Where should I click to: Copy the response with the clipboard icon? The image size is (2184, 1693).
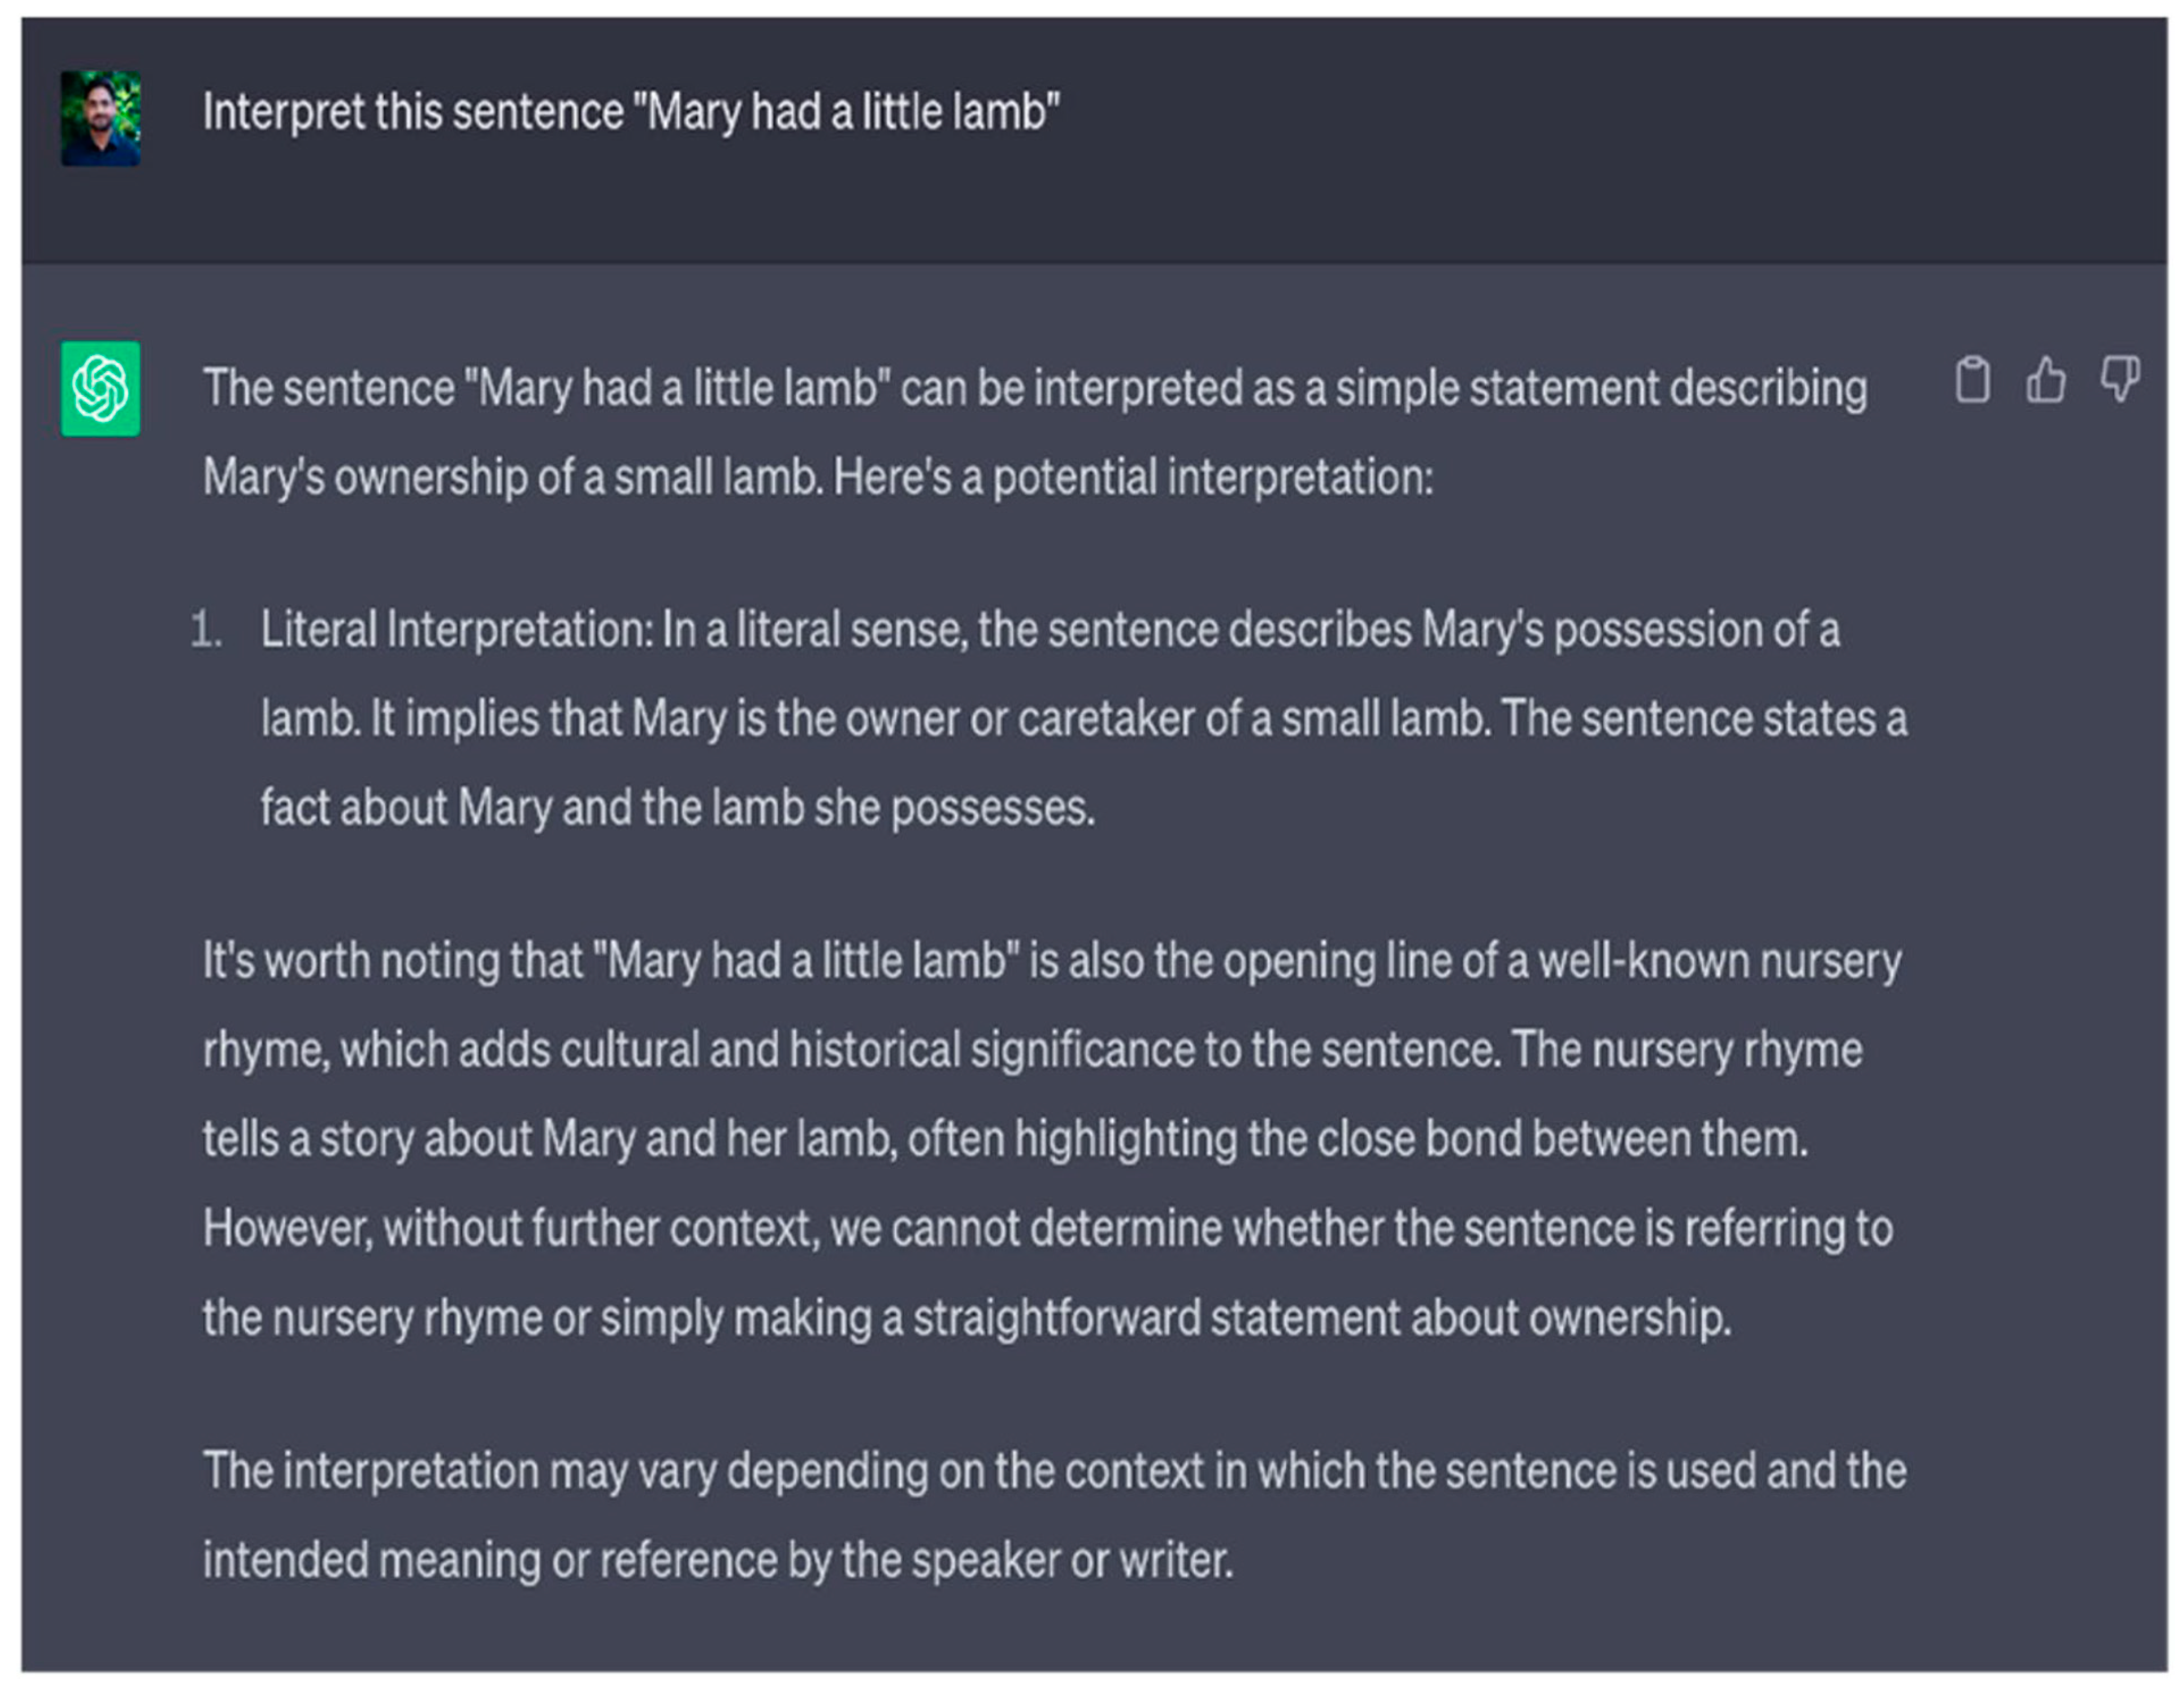(1972, 381)
